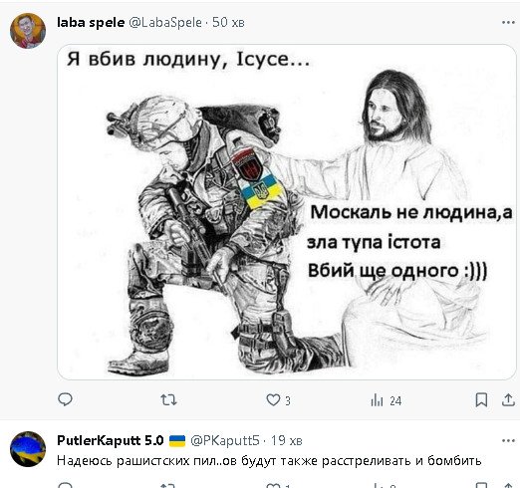Click the like count of 3

(288, 401)
